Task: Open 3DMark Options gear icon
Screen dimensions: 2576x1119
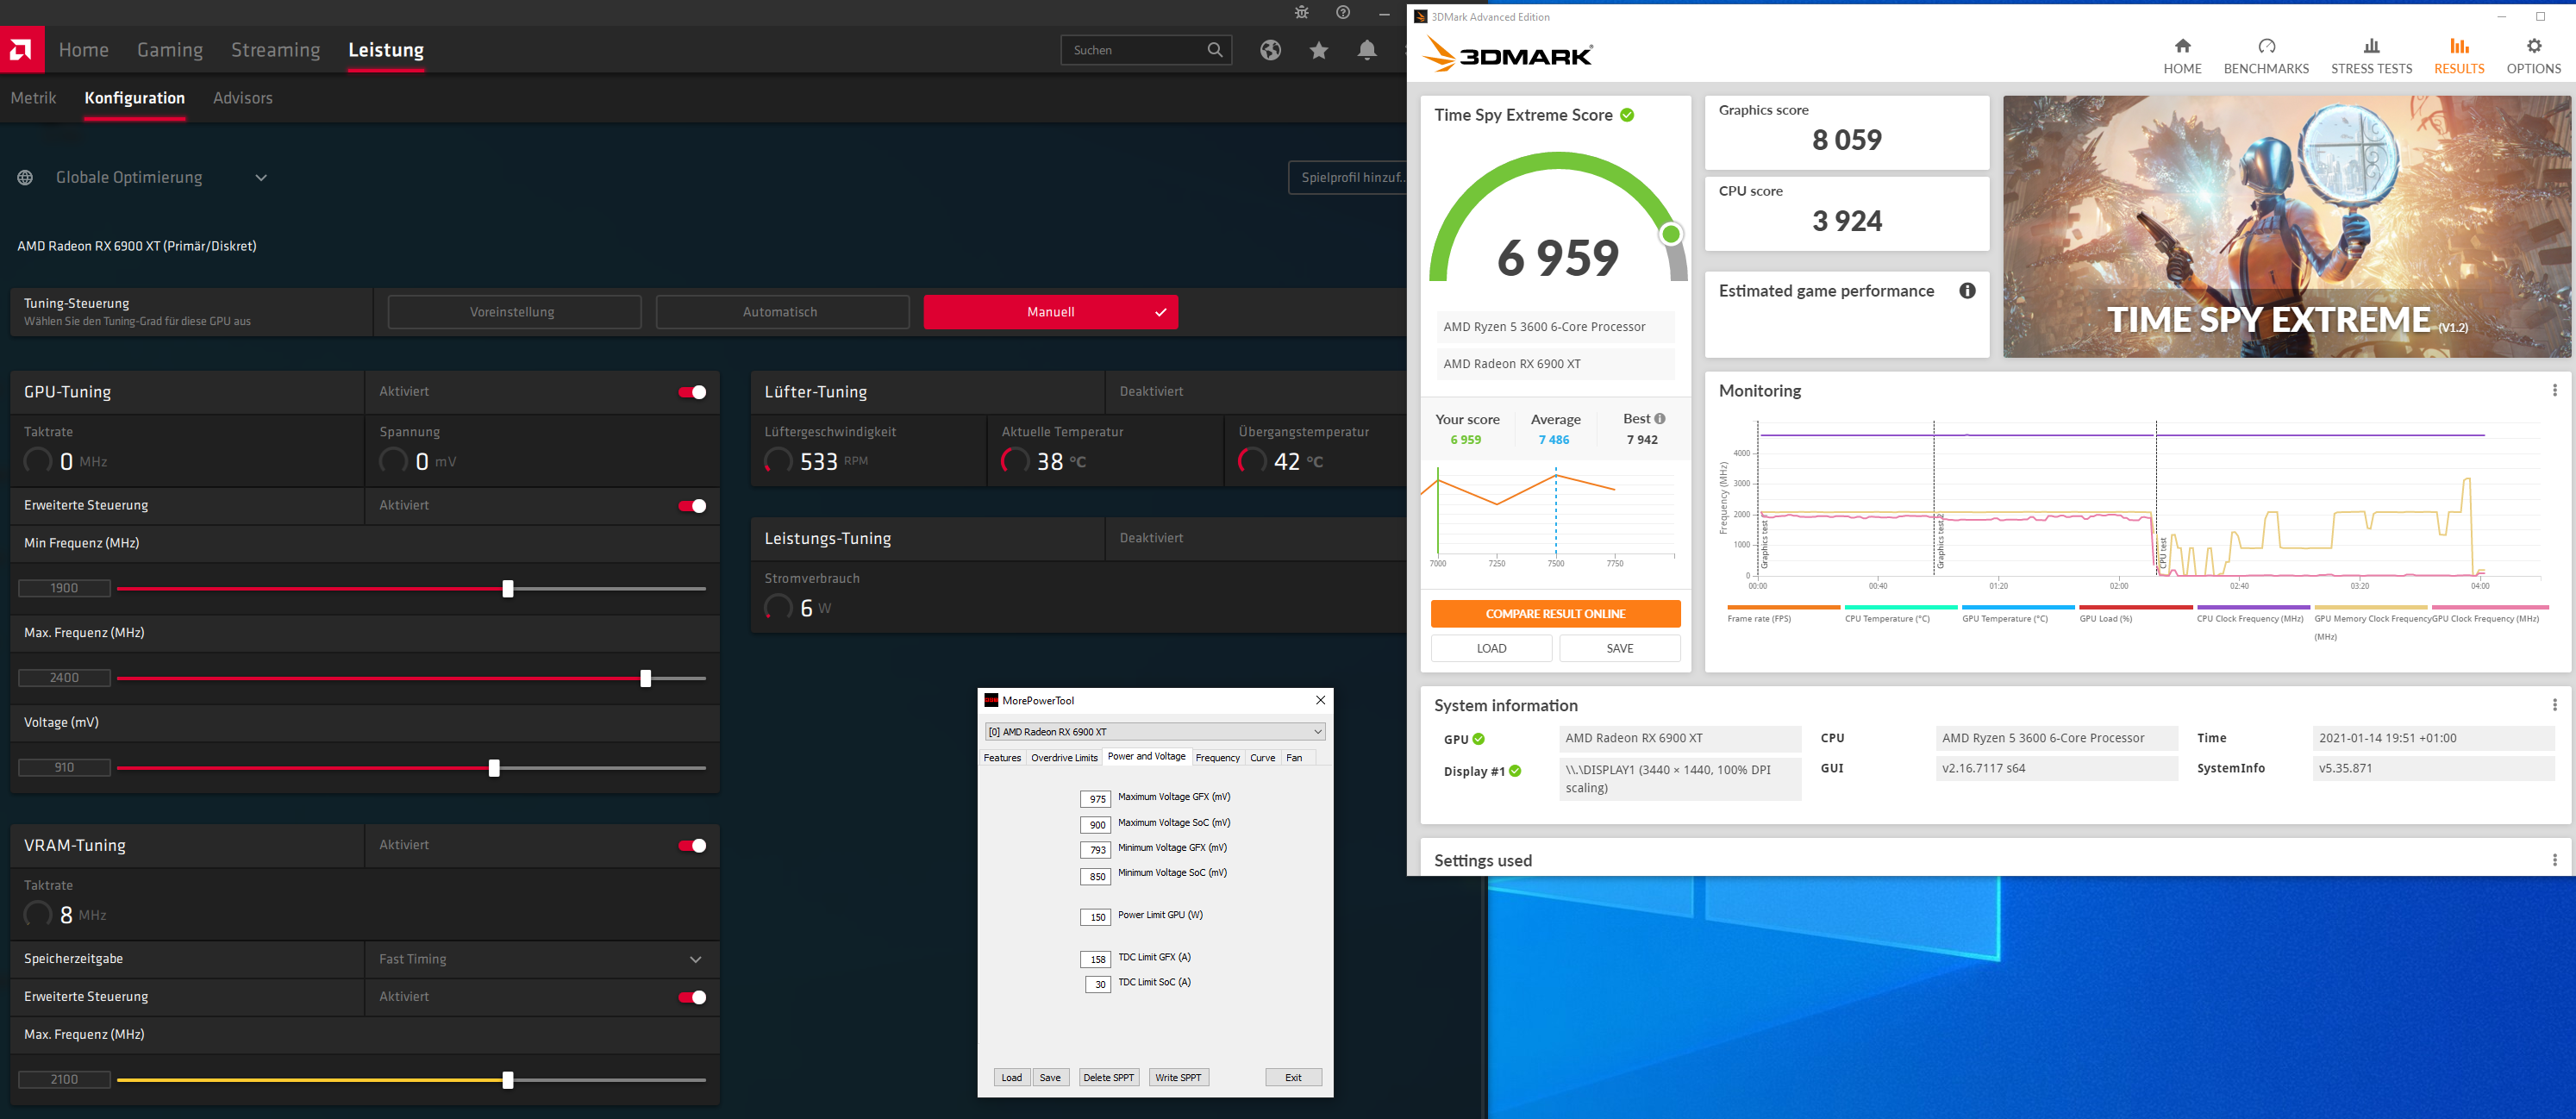Action: coord(2533,47)
